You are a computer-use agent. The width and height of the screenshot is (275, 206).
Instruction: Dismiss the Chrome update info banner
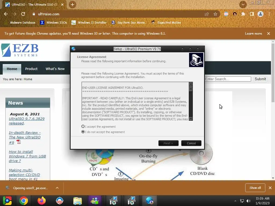click(269, 34)
